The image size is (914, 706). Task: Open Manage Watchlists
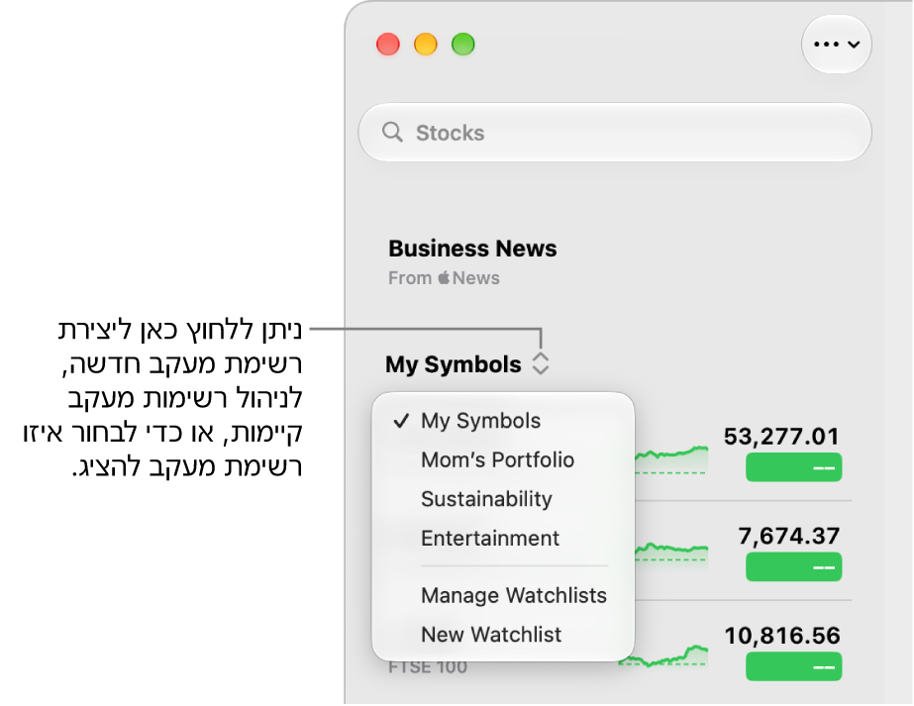pos(514,595)
